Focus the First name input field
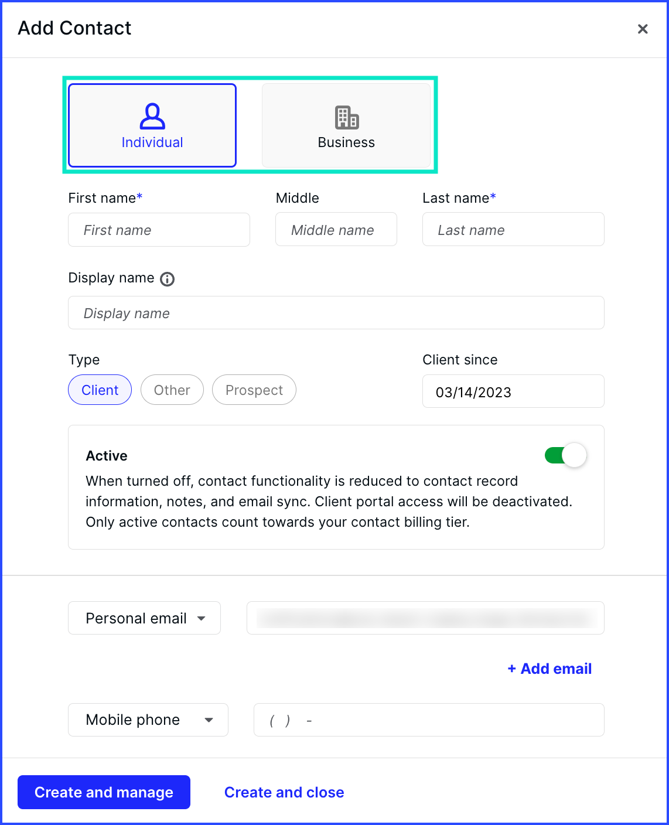 coord(159,230)
